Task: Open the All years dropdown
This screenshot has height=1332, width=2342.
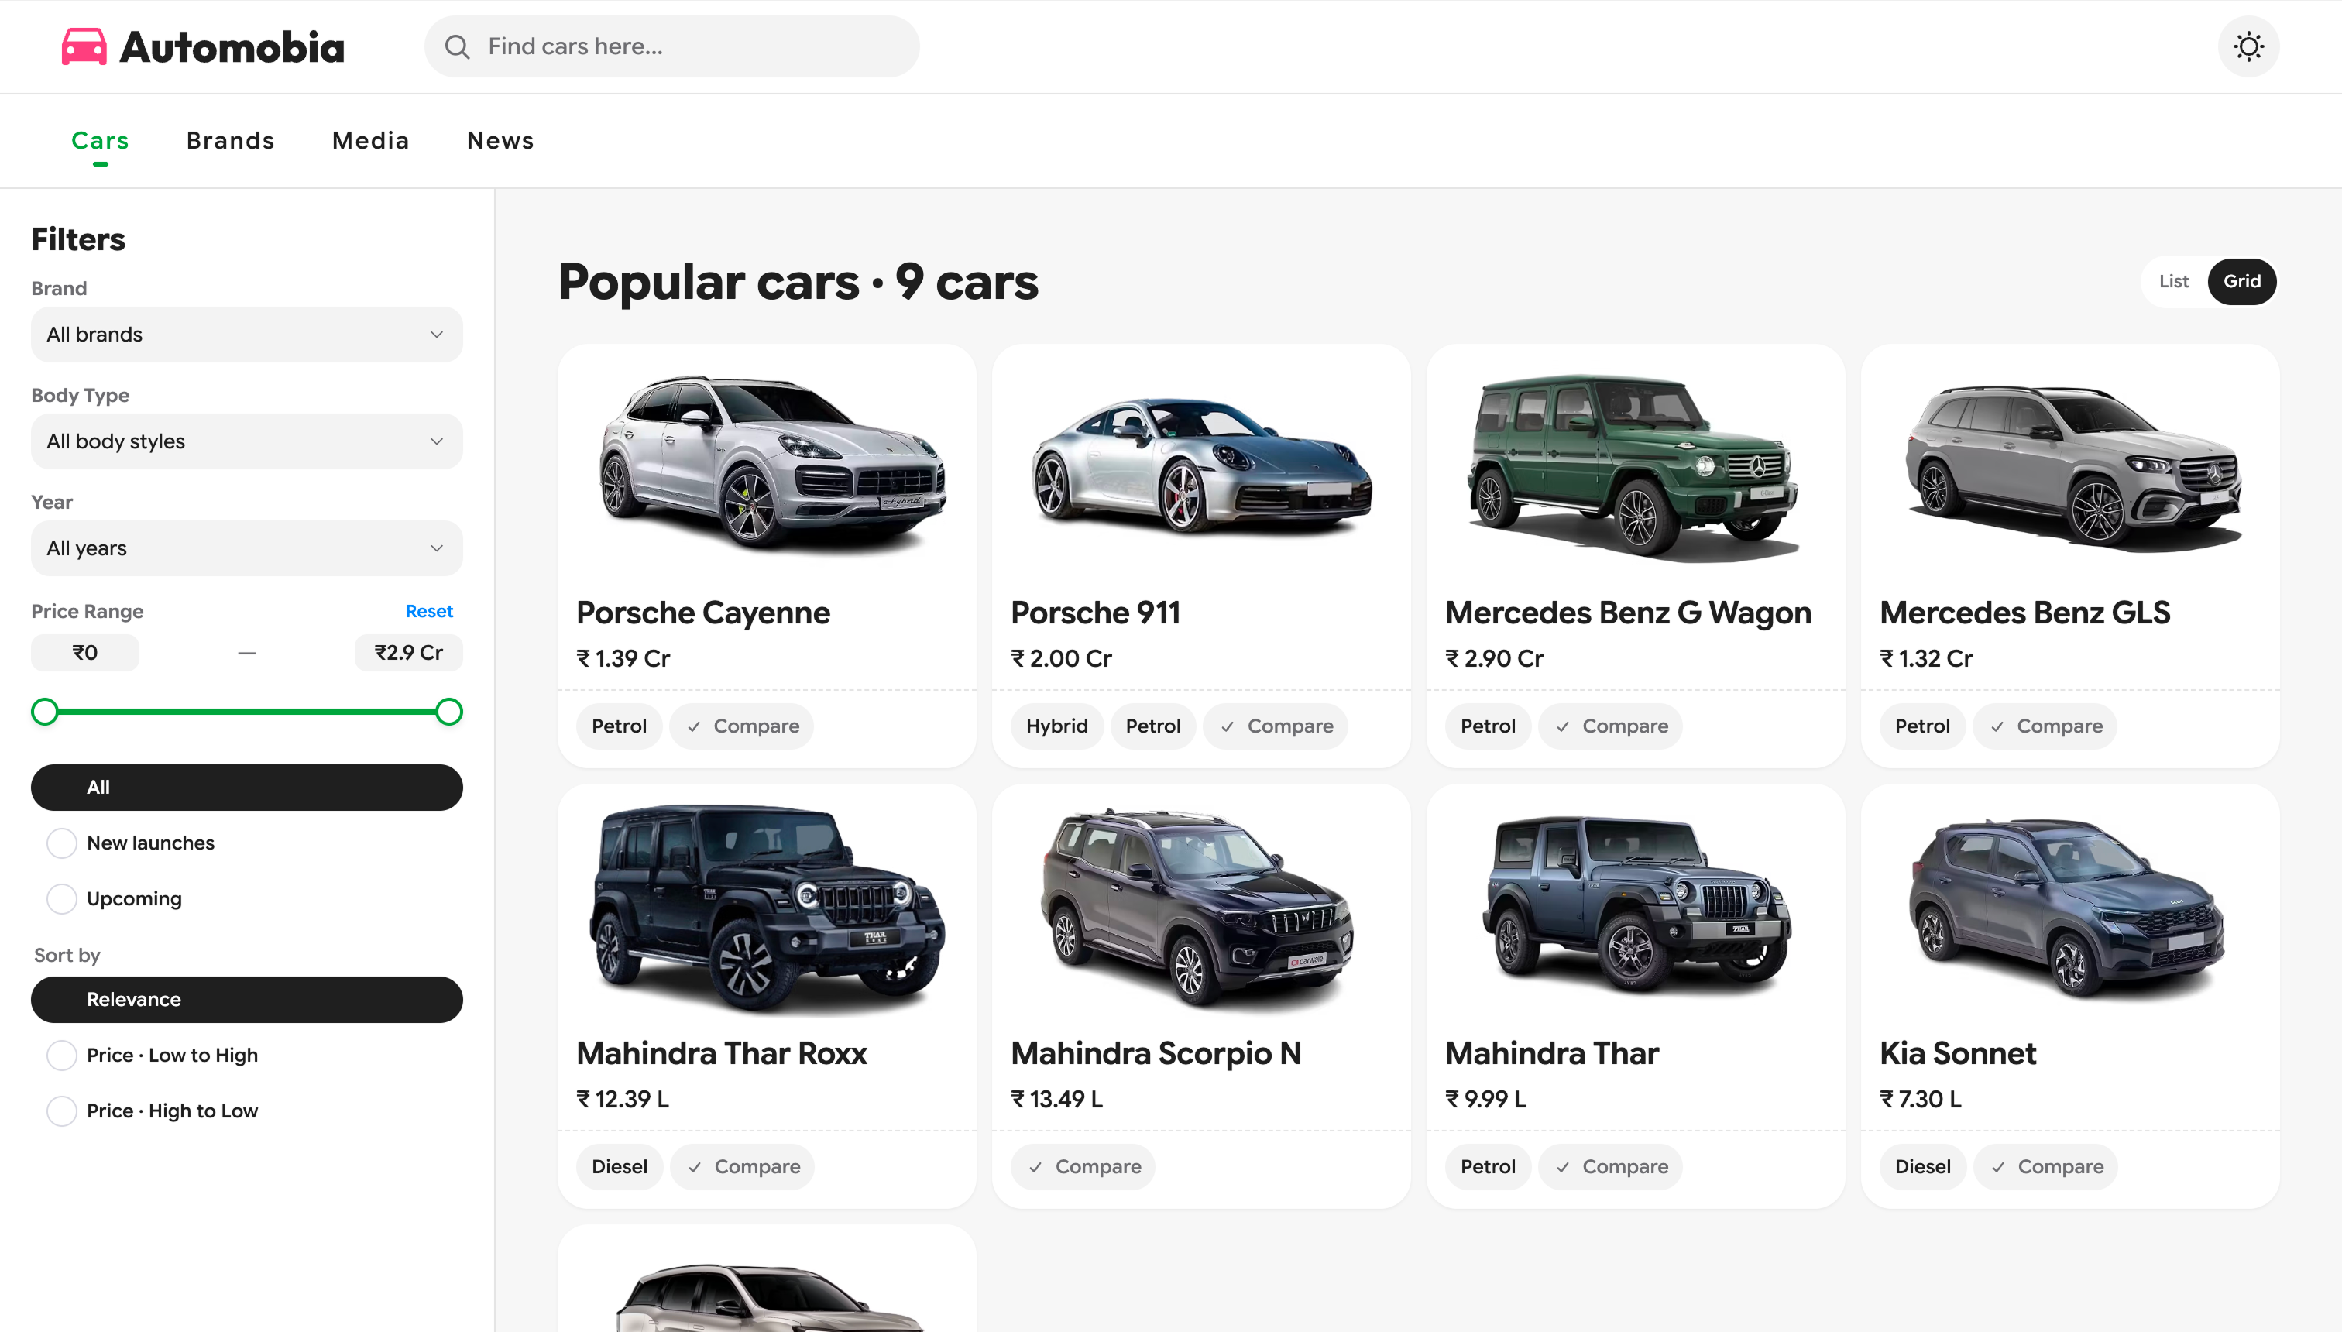Action: tap(246, 548)
